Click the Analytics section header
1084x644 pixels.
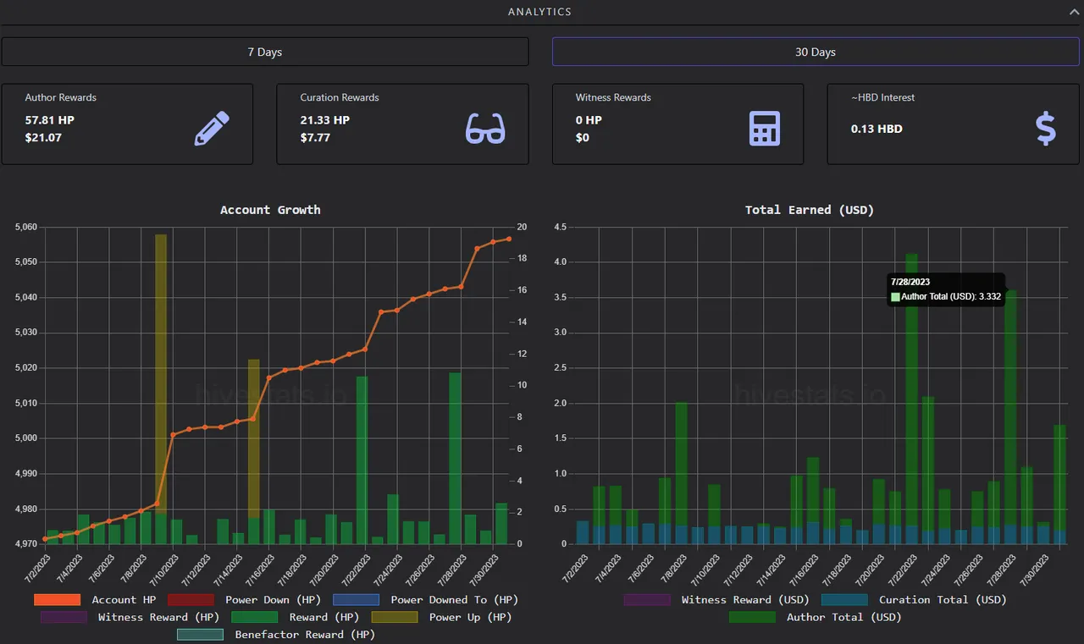[x=539, y=12]
